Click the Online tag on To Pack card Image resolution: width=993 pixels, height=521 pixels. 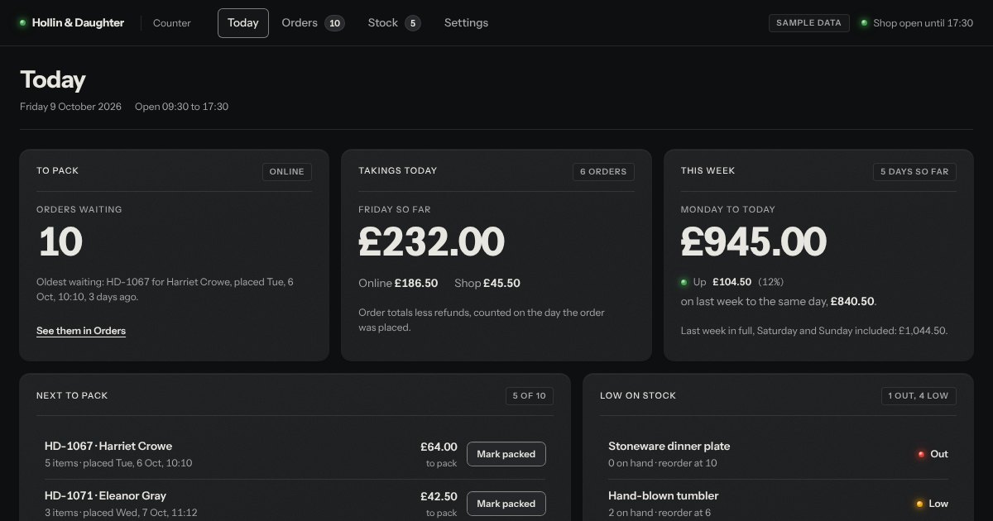[287, 172]
